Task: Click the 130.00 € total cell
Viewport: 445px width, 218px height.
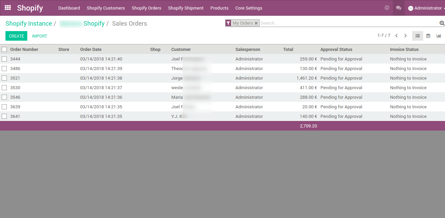Action: pyautogui.click(x=308, y=69)
